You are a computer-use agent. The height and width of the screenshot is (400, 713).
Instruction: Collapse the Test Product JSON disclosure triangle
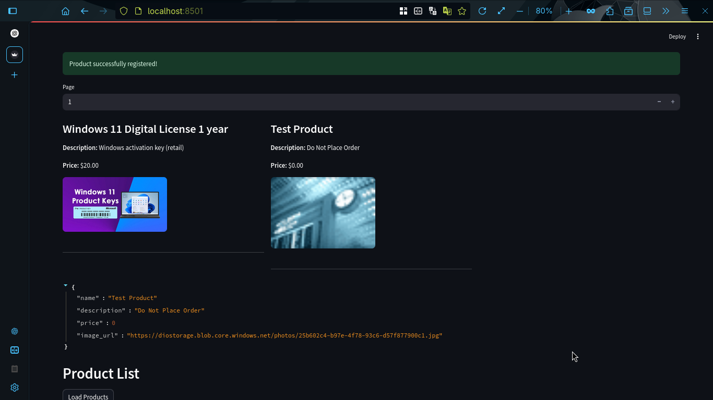[x=65, y=285]
